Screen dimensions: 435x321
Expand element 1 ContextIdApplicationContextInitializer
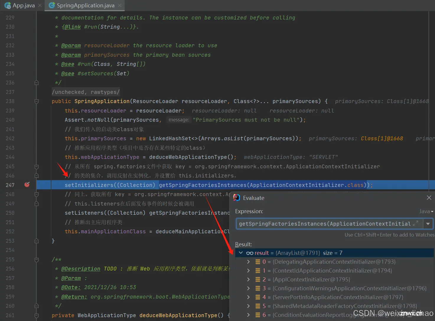click(x=248, y=271)
